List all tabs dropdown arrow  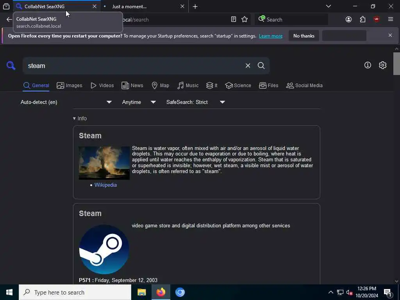tap(329, 6)
